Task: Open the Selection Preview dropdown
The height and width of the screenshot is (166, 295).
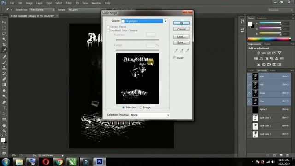Action: click(149, 115)
